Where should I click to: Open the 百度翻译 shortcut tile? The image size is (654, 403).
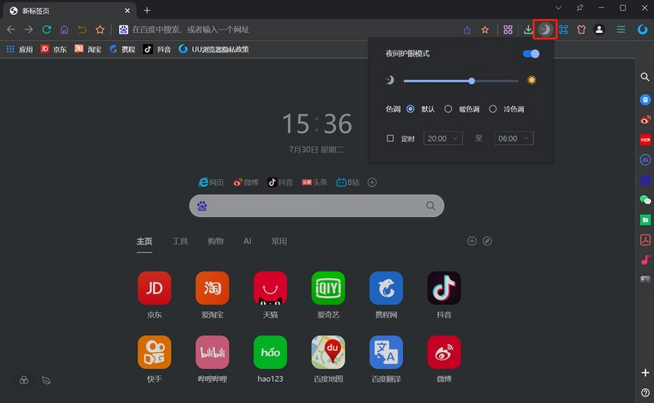click(x=386, y=359)
